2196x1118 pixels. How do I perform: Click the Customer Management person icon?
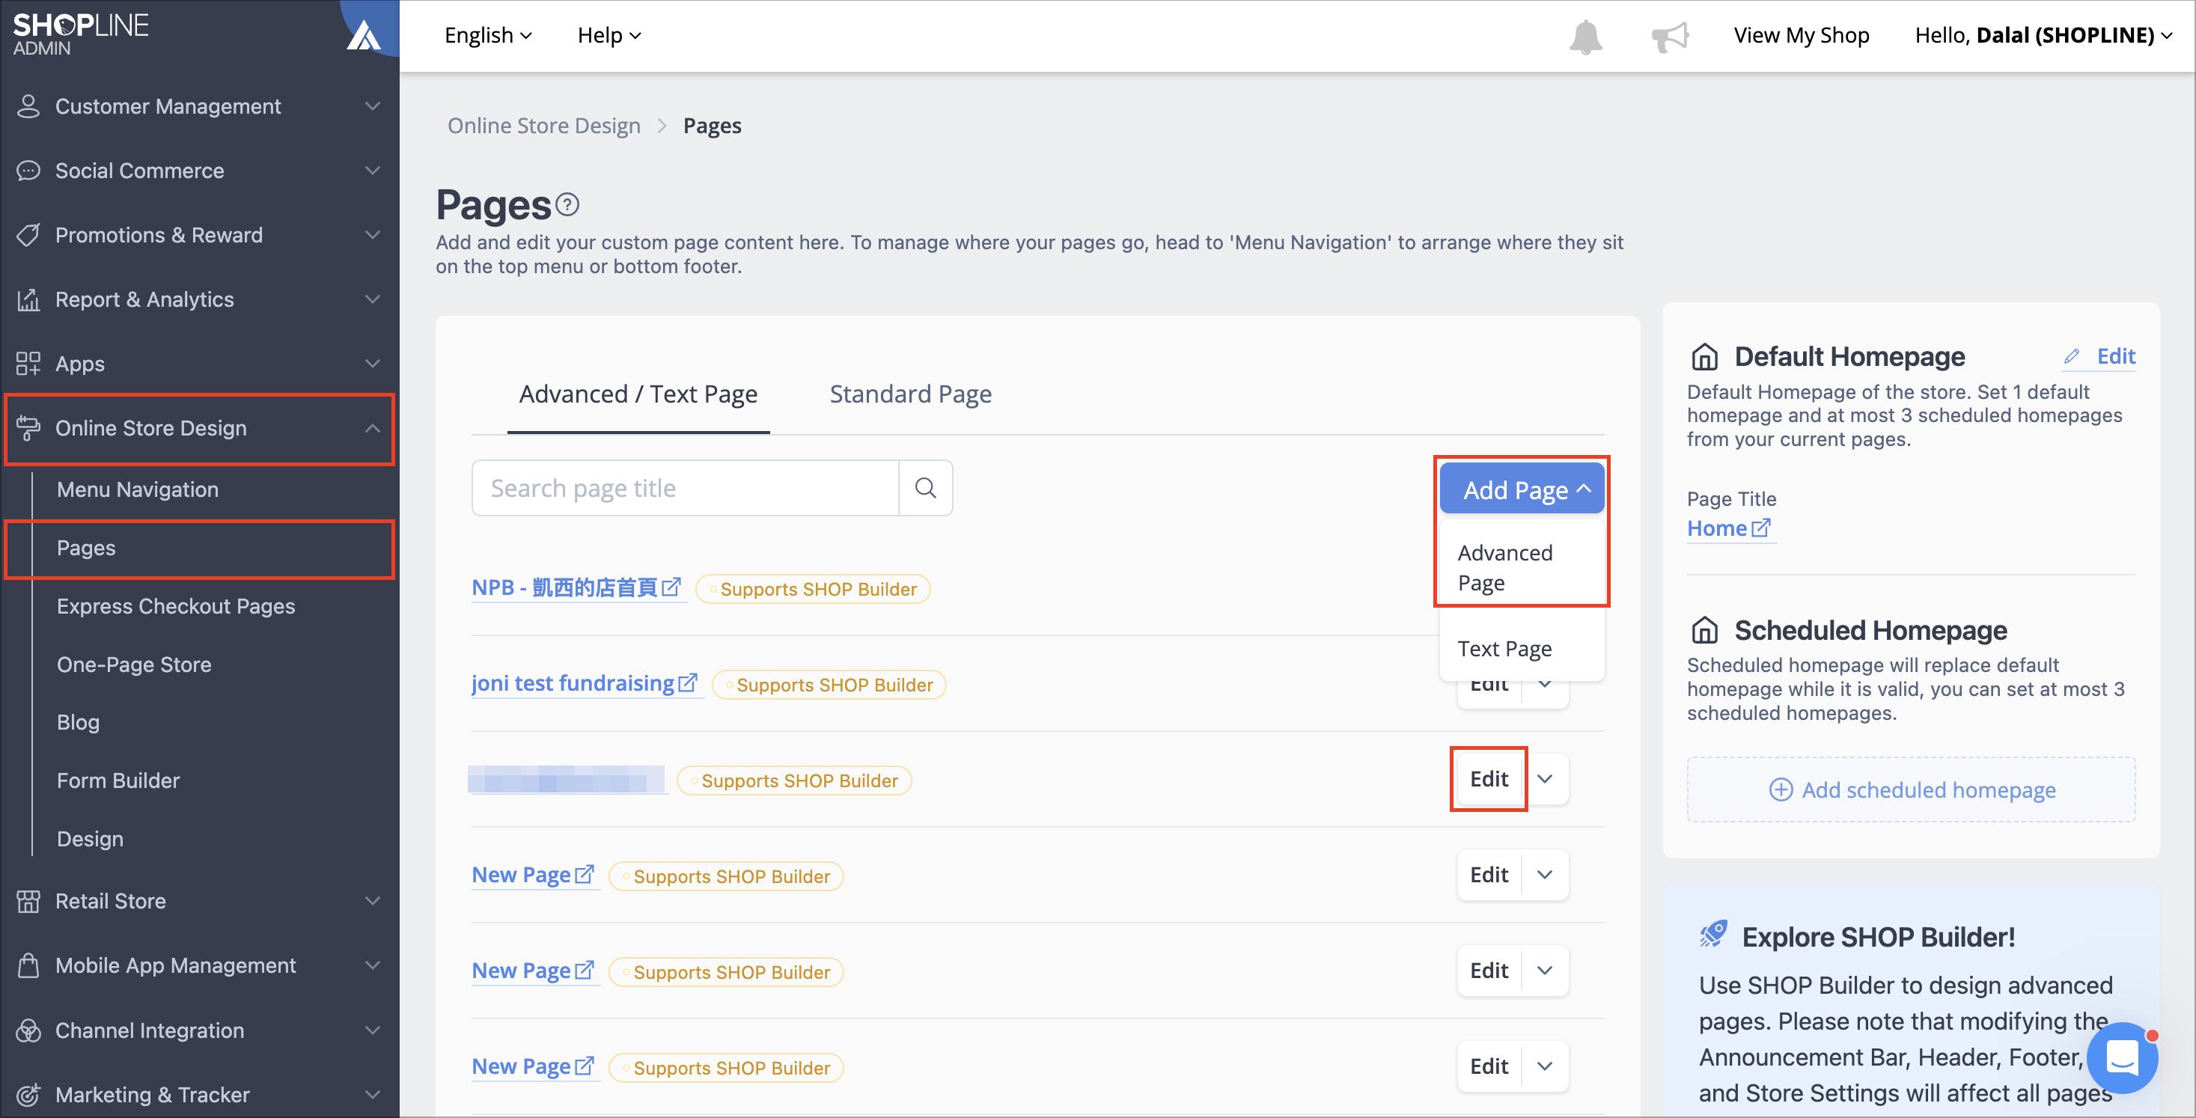click(28, 106)
